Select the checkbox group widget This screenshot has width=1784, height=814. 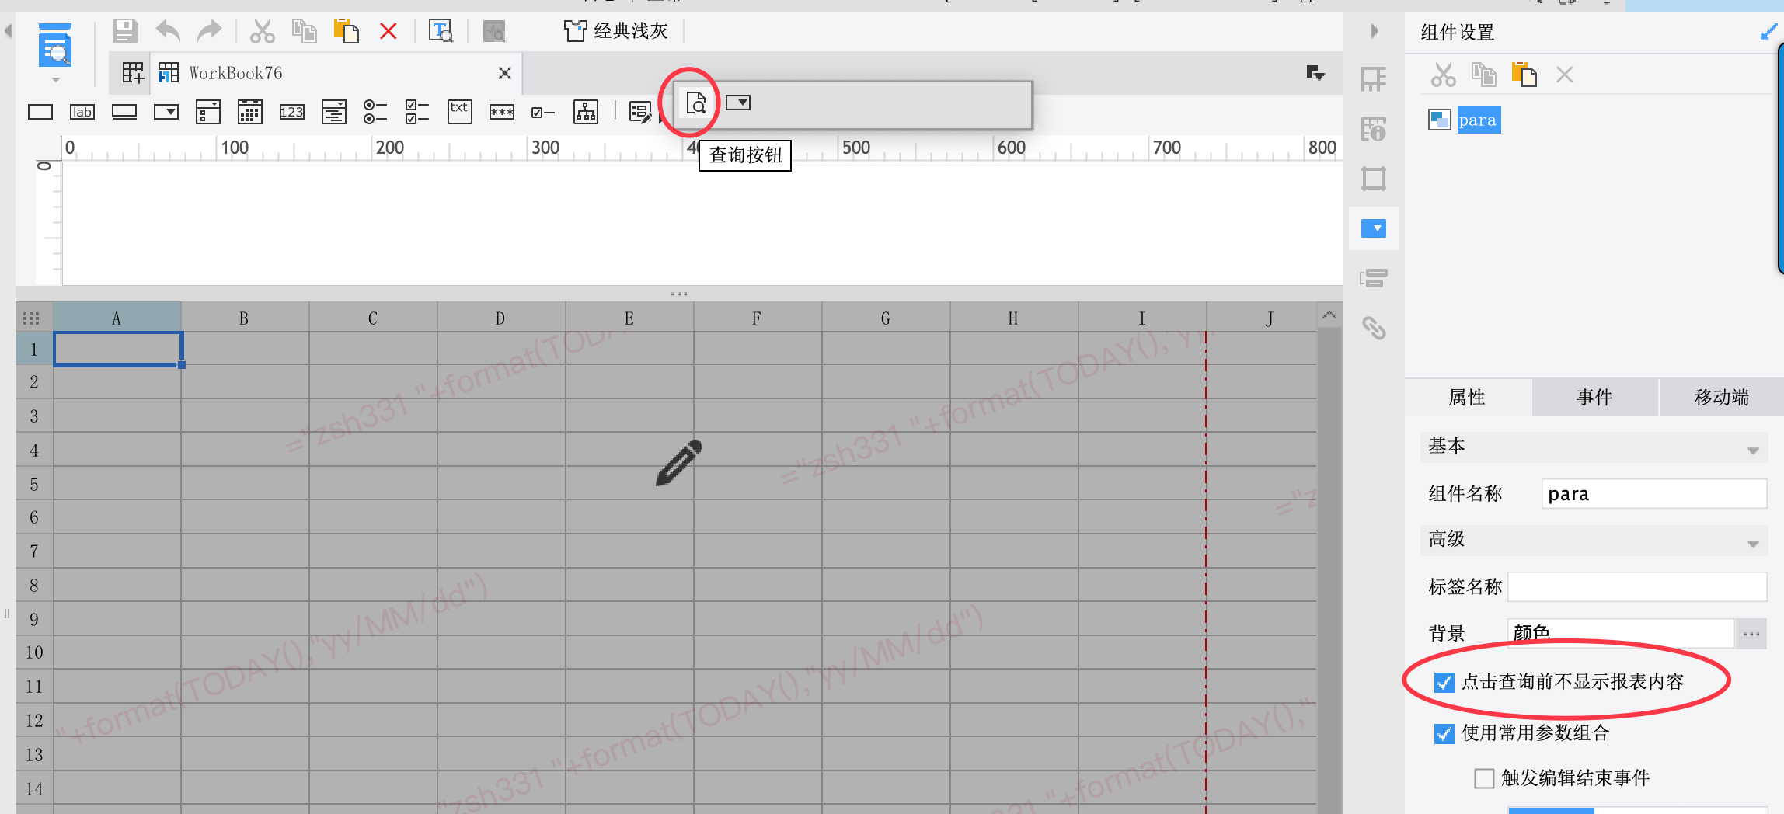[417, 112]
